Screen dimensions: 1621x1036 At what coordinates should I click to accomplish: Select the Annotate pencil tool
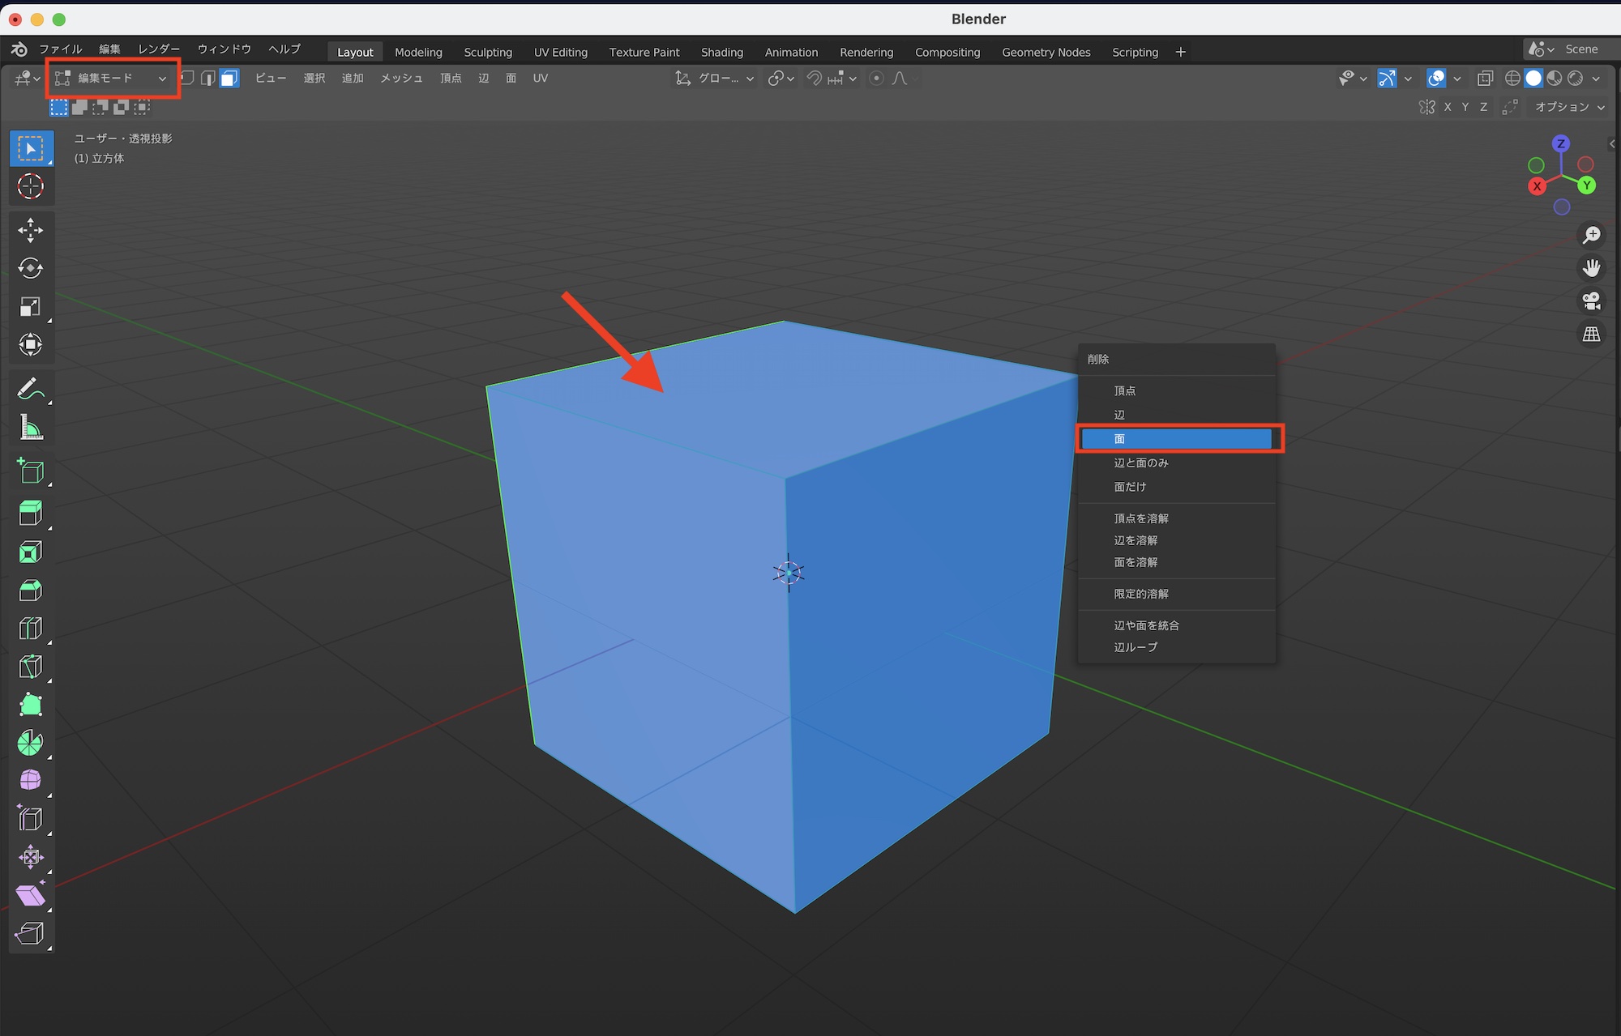[30, 389]
